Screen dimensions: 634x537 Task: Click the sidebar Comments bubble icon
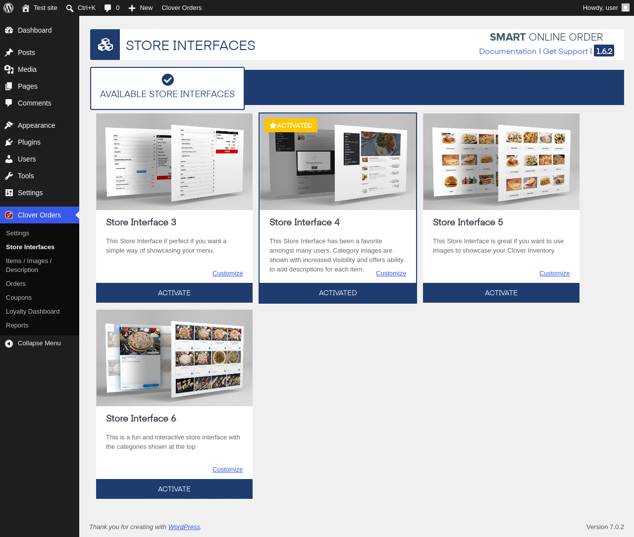point(9,103)
